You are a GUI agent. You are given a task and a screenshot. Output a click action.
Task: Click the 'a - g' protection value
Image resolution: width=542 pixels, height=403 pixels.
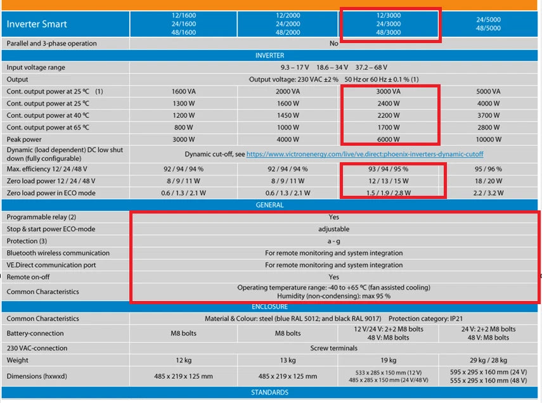point(333,241)
